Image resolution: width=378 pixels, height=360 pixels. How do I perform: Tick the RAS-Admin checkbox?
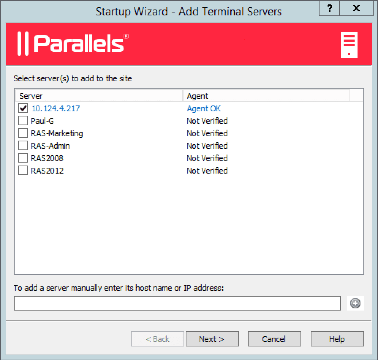coord(23,146)
